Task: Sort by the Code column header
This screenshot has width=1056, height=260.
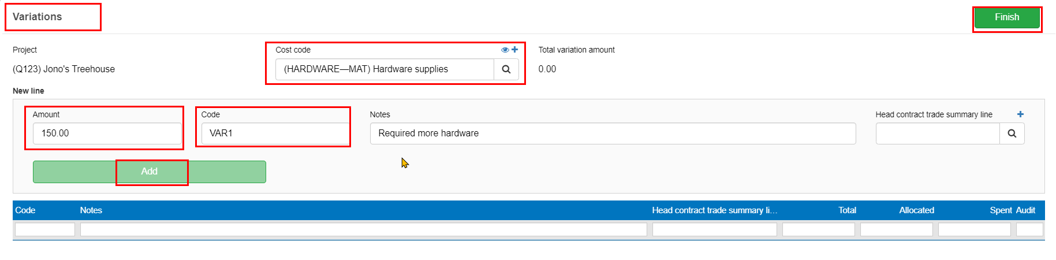Action: pyautogui.click(x=25, y=210)
